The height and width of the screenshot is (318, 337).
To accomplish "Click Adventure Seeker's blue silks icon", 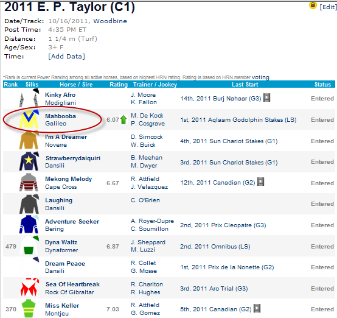I will 29,224.
